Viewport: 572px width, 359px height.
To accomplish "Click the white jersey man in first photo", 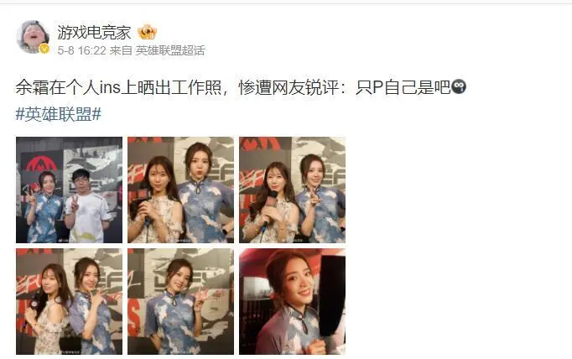I will point(87,206).
